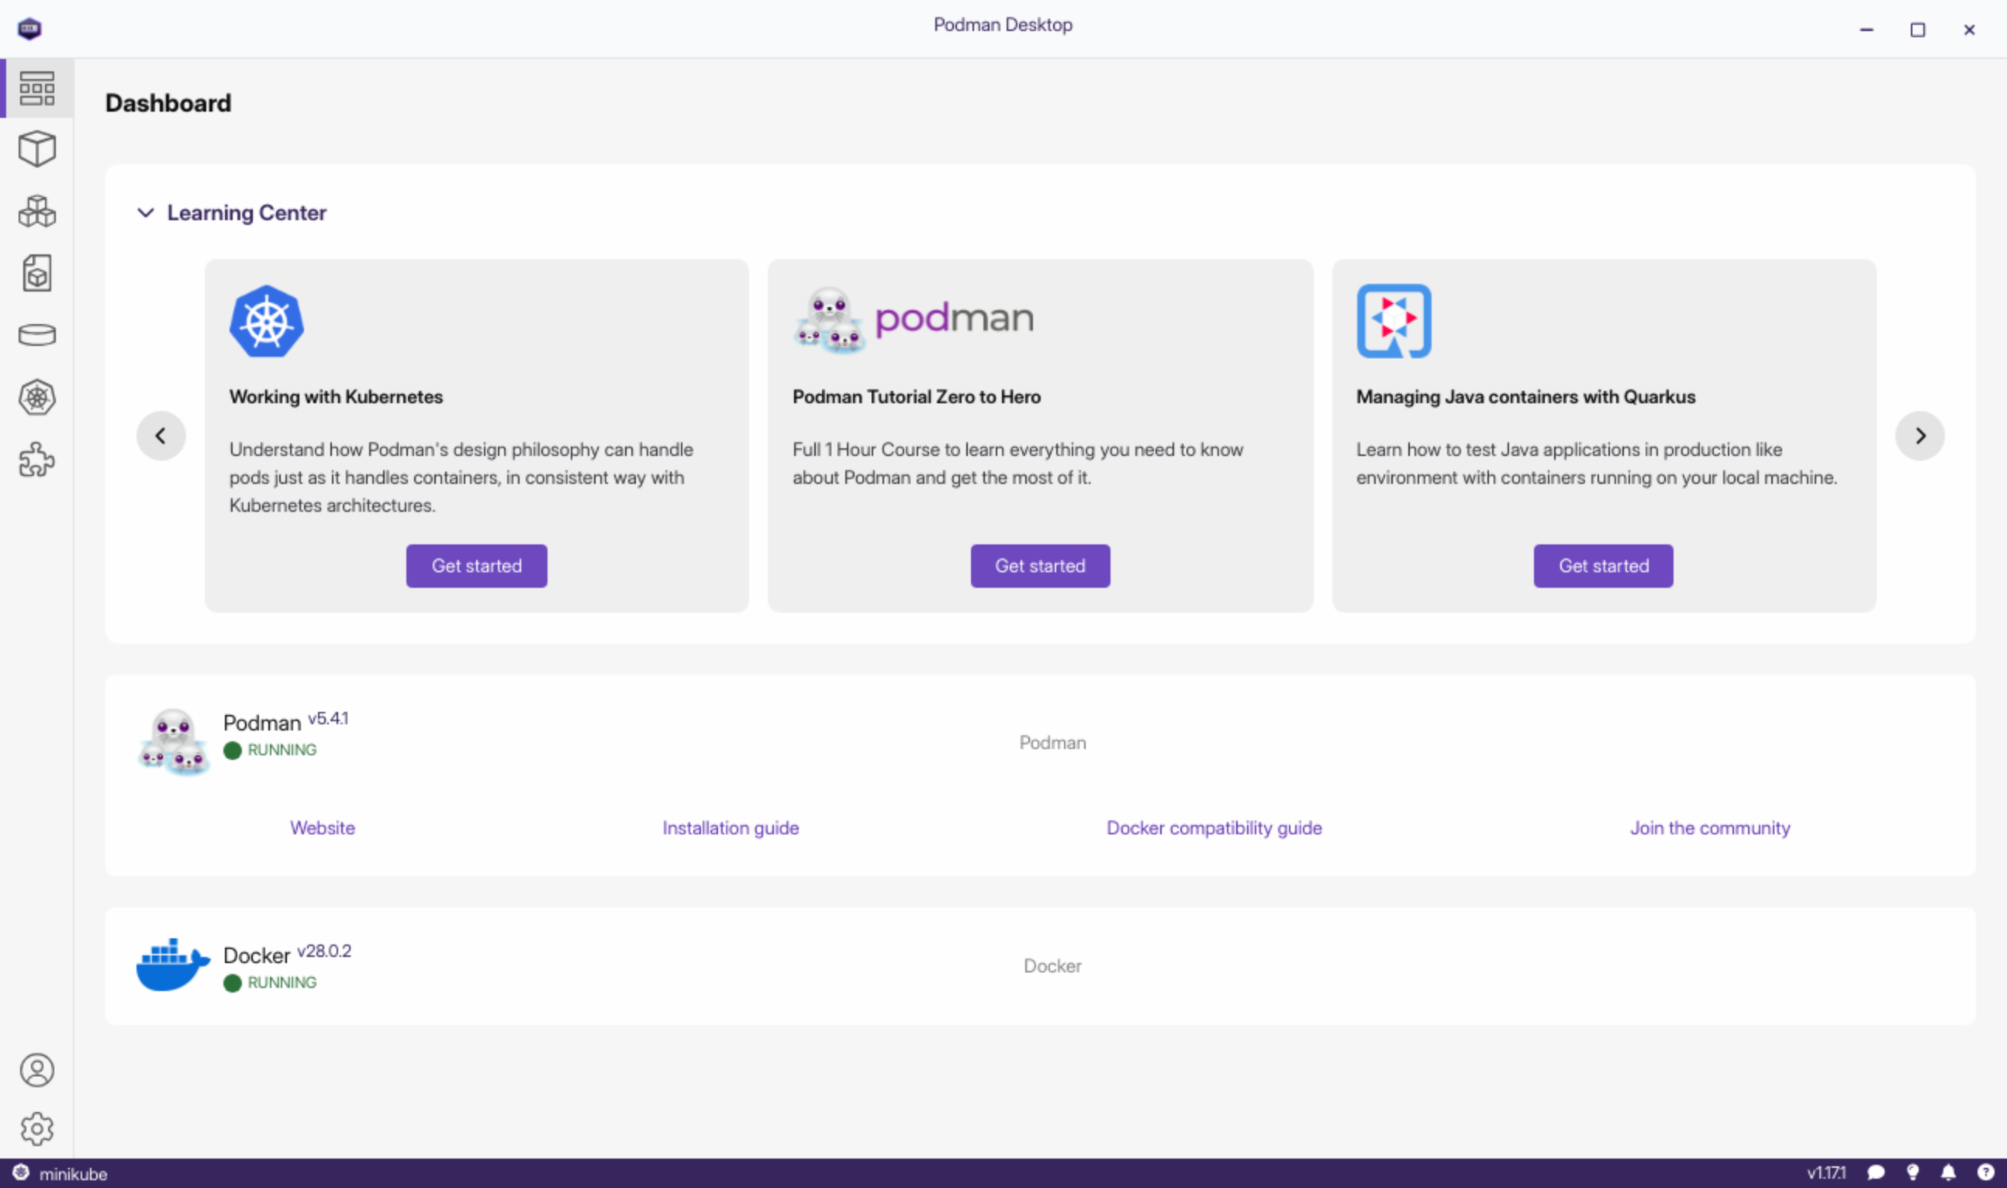
Task: Click the Quarkus logo on third card
Action: [x=1394, y=321]
